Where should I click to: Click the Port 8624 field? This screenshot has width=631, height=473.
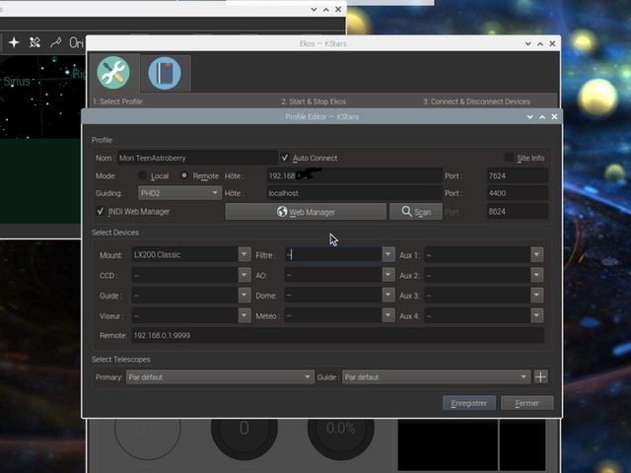pyautogui.click(x=517, y=211)
